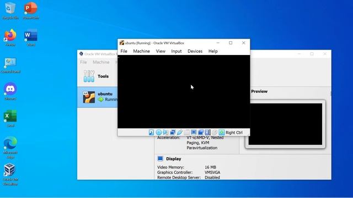
Task: Click the Right Ctrl host key label
Action: (x=234, y=133)
